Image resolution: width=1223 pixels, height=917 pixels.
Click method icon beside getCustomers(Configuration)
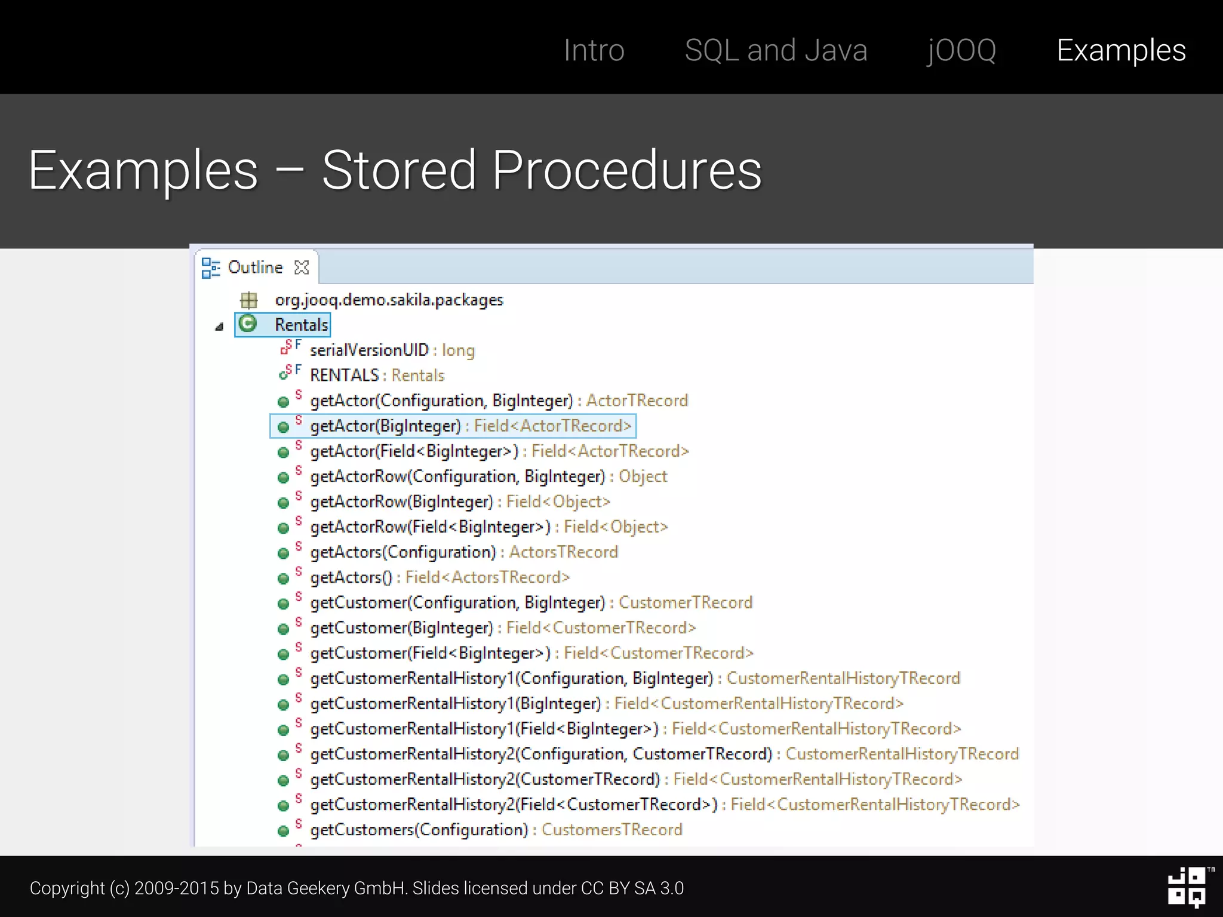tap(284, 831)
